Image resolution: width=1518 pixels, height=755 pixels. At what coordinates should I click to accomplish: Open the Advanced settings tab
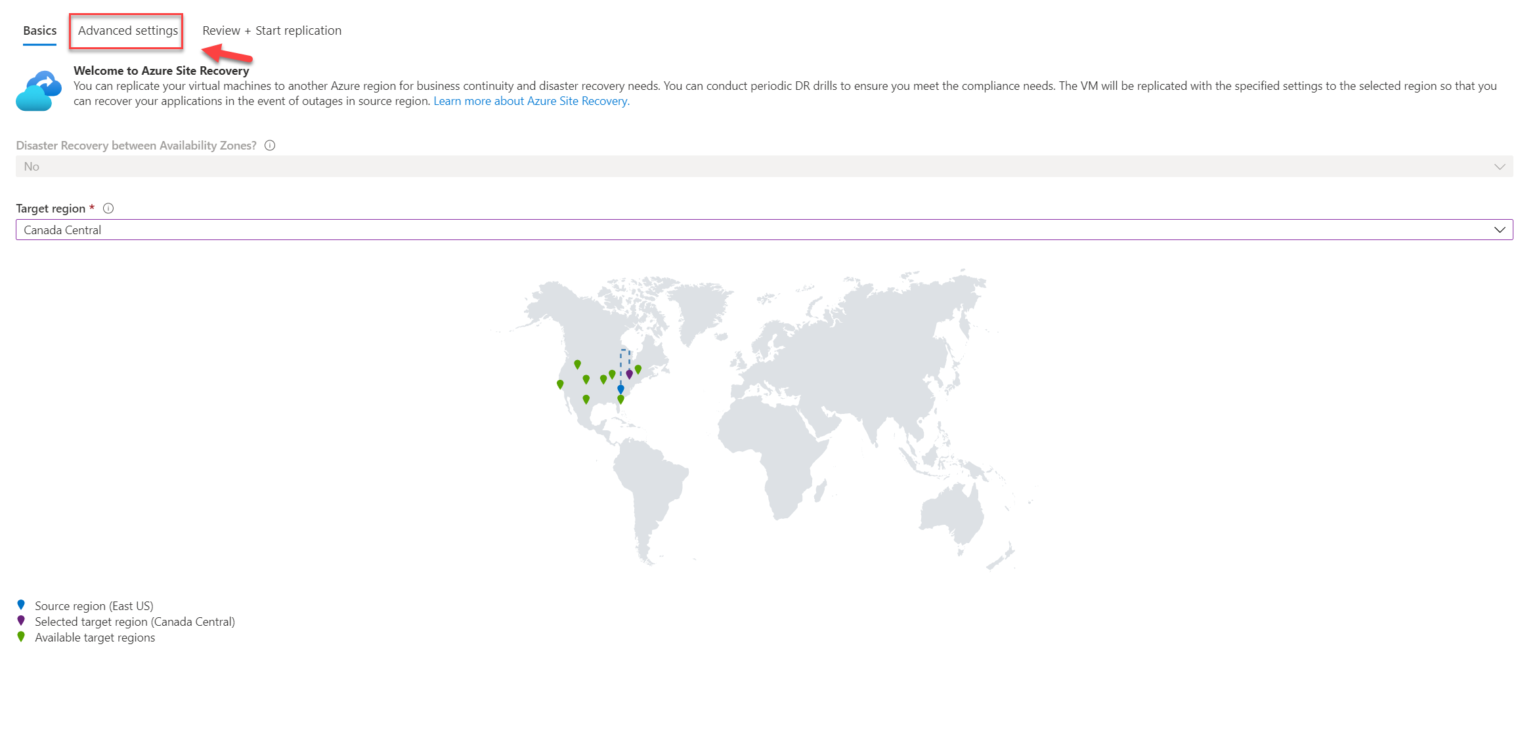[x=127, y=30]
